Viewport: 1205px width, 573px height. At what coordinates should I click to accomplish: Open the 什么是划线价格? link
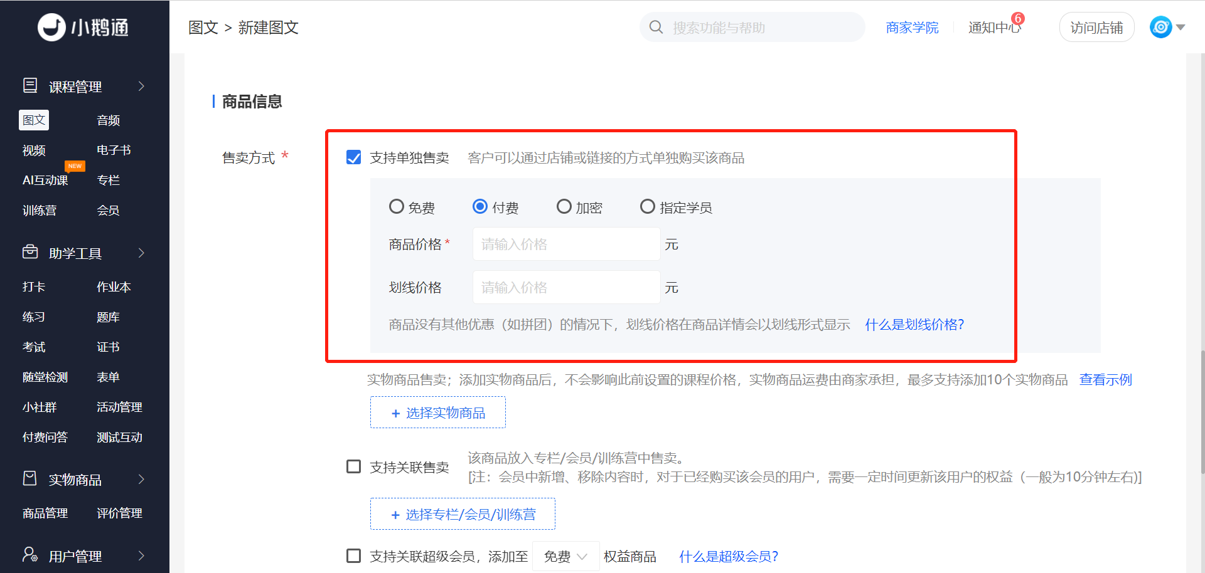pyautogui.click(x=914, y=324)
